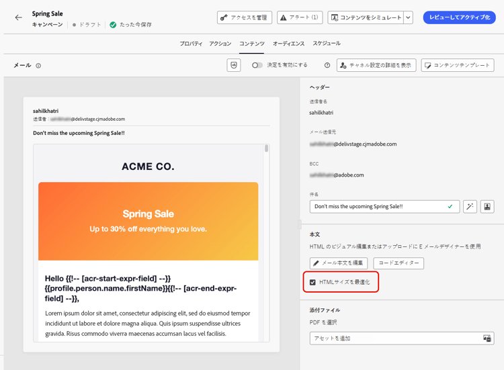Click the Spring Sale banner in preview

pos(149,222)
